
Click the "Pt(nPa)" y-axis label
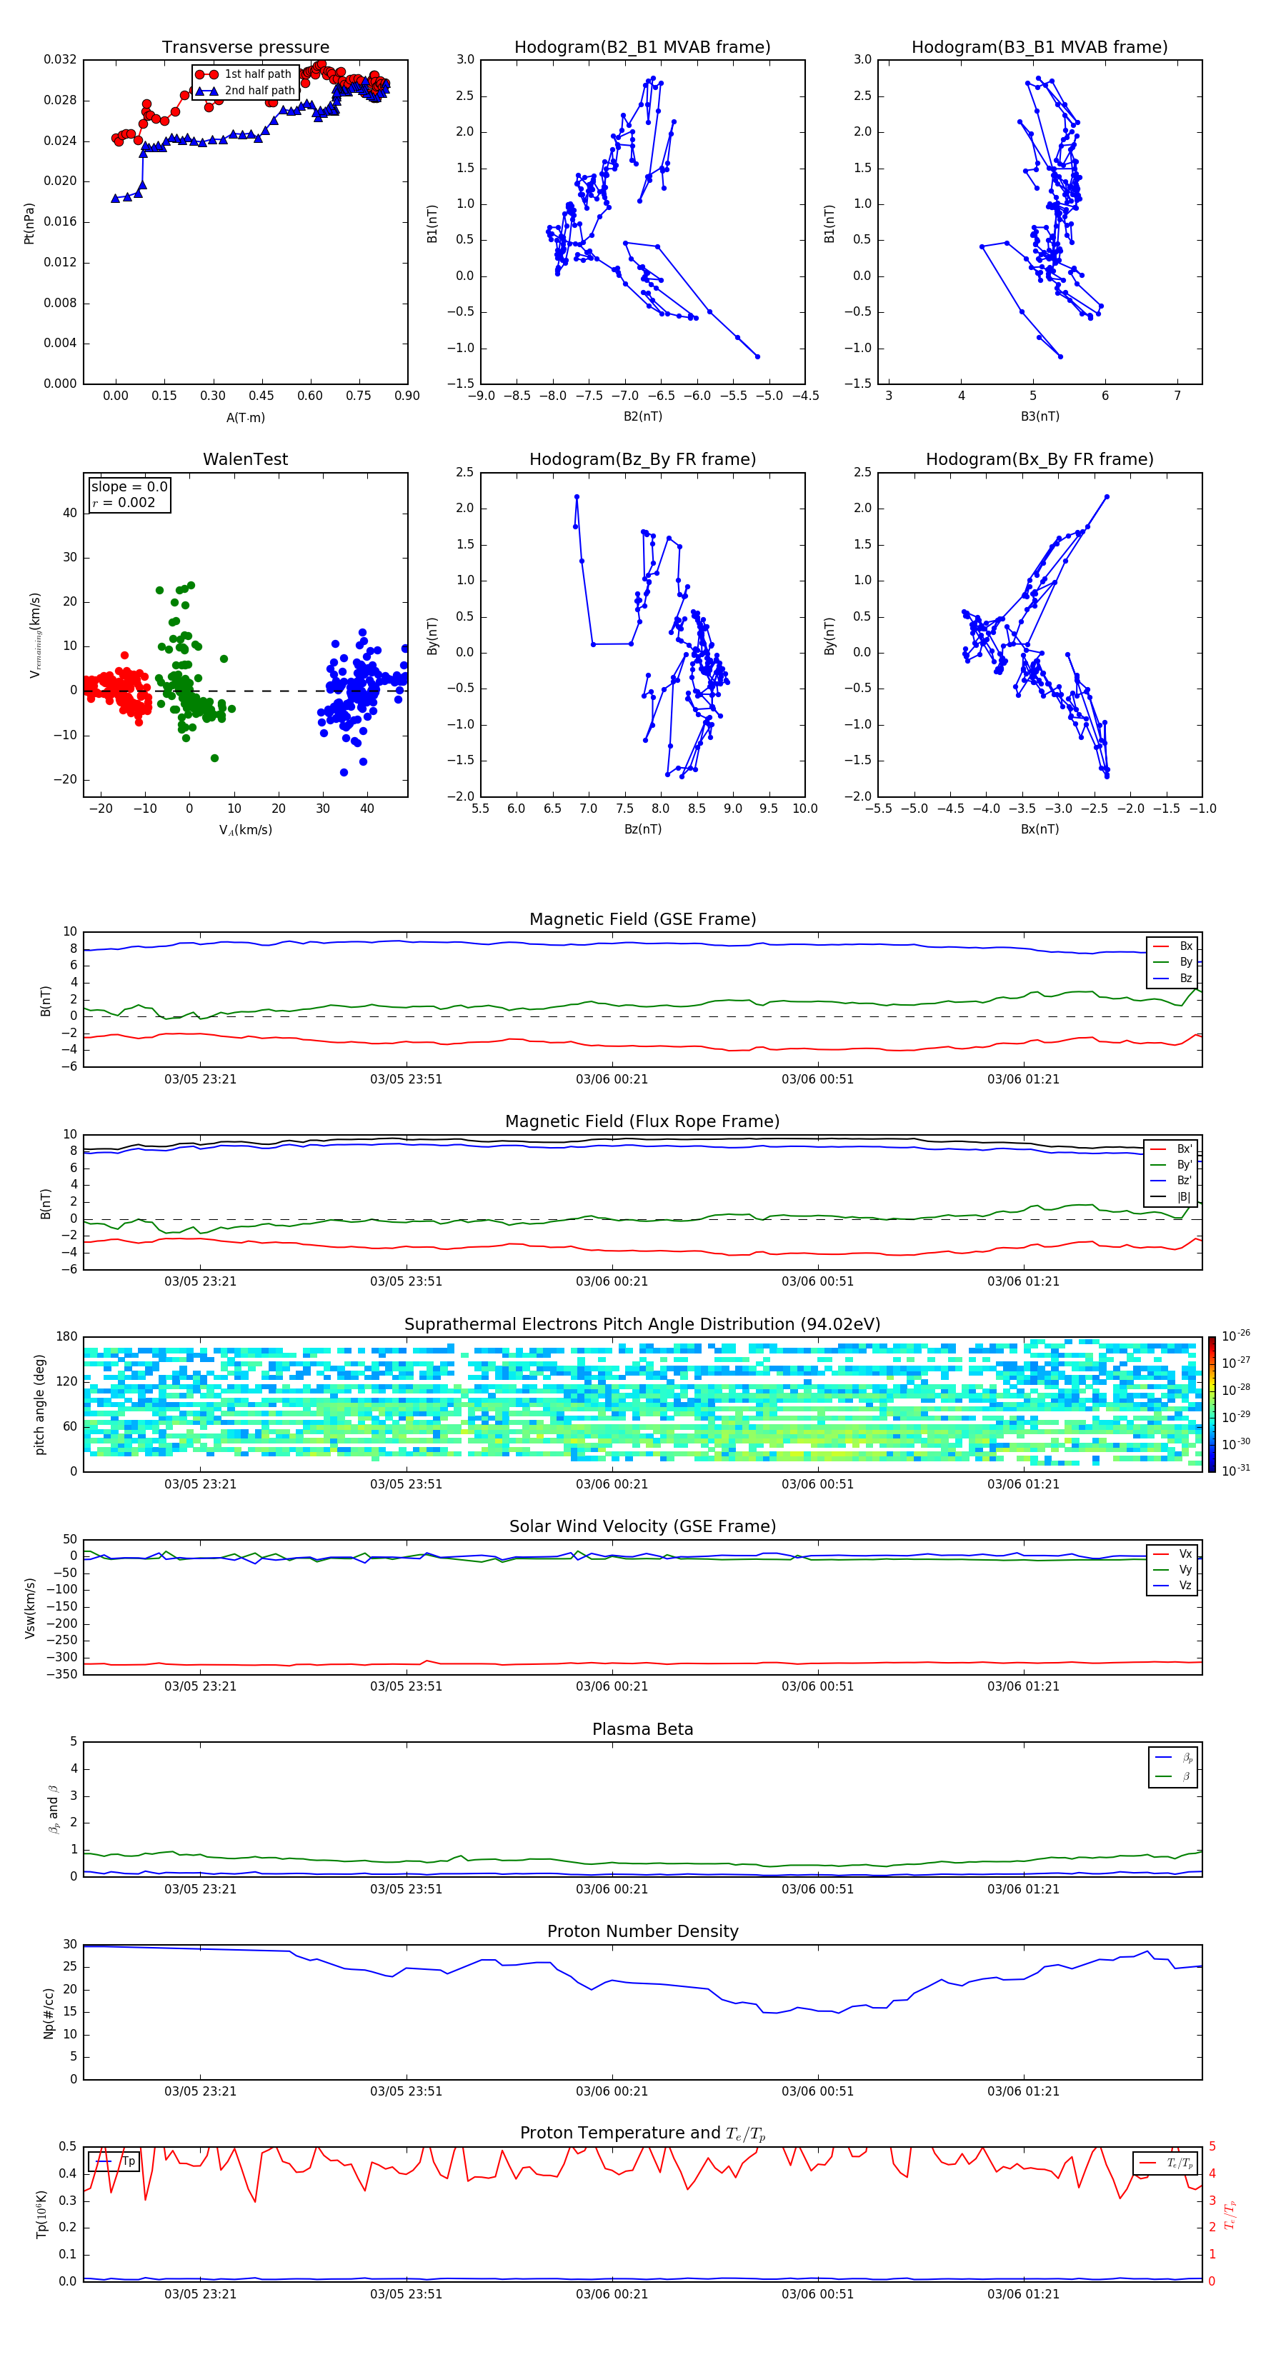[29, 224]
